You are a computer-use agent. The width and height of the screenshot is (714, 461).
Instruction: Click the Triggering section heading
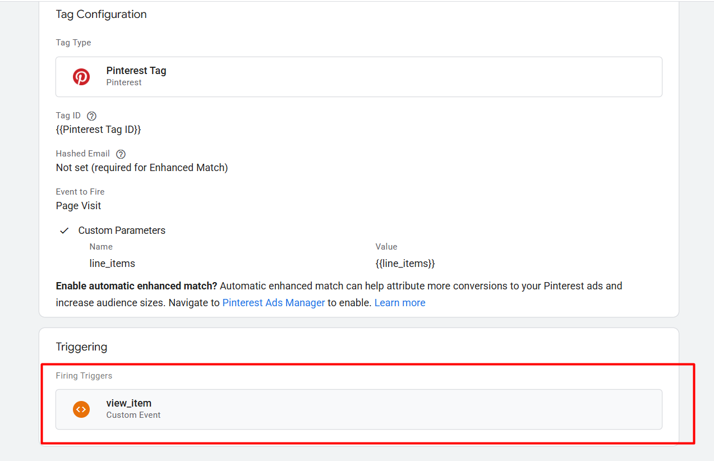pyautogui.click(x=81, y=347)
